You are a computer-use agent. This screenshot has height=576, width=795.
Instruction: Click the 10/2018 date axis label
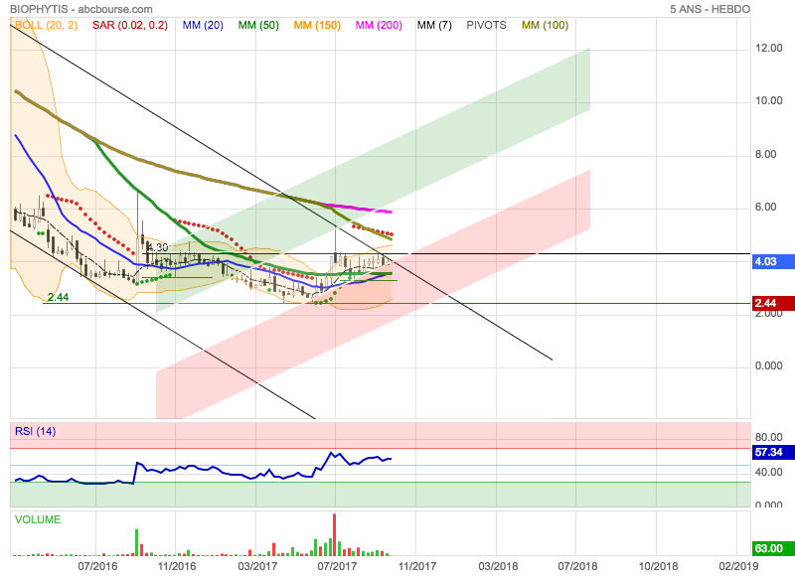pos(658,566)
